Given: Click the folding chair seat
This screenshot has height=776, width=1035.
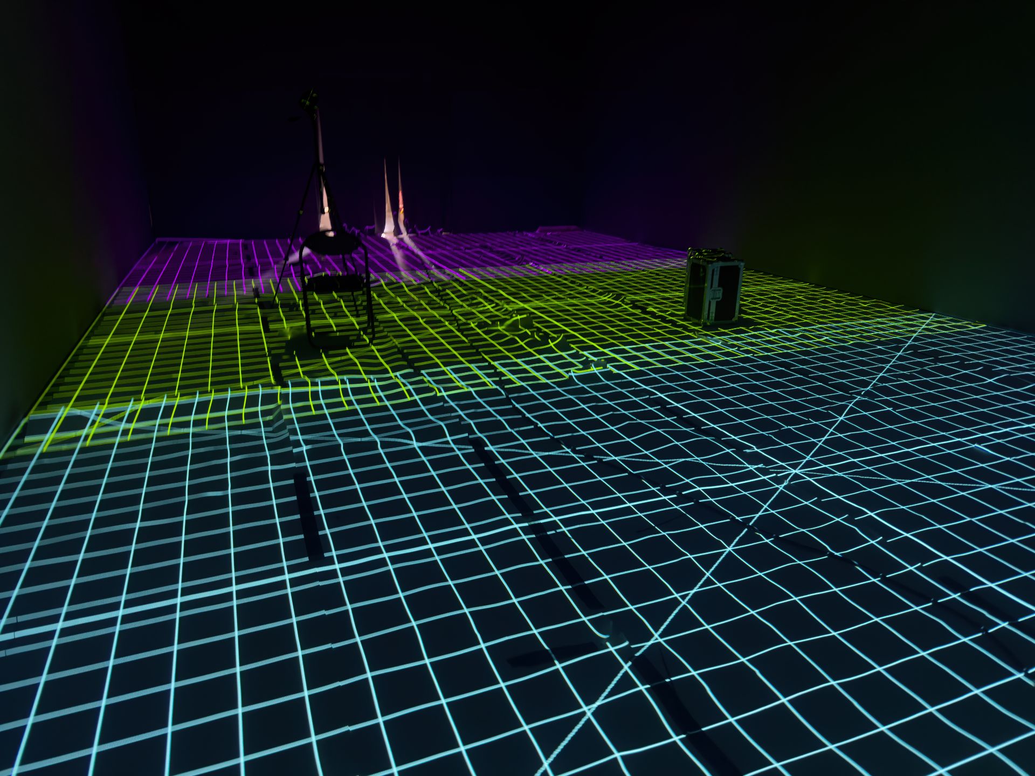Looking at the screenshot, I should [x=331, y=244].
